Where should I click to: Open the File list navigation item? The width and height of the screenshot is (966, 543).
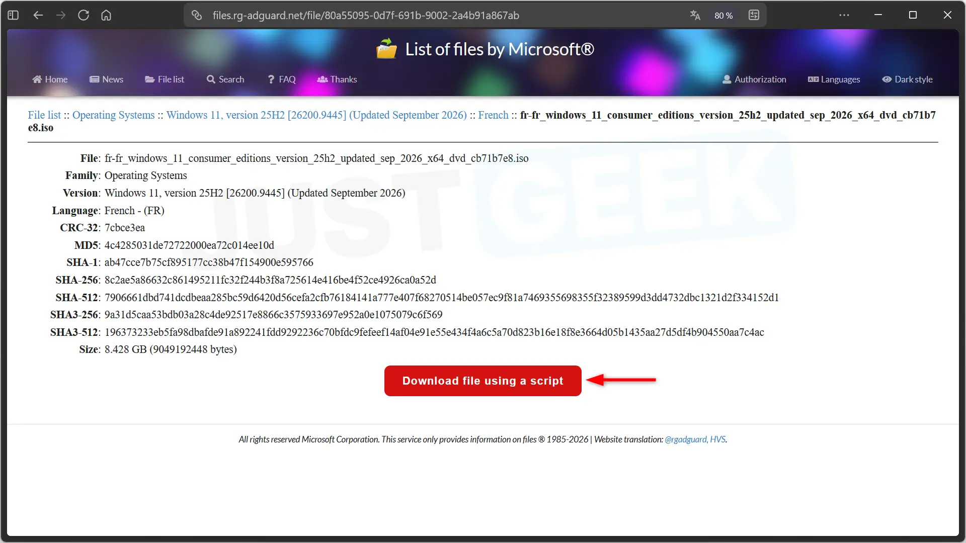165,79
